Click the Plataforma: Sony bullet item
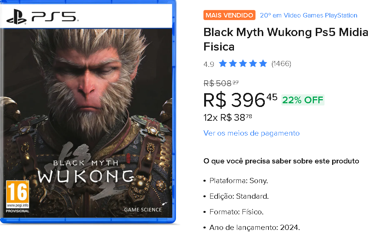376x234 pixels. coord(238,181)
